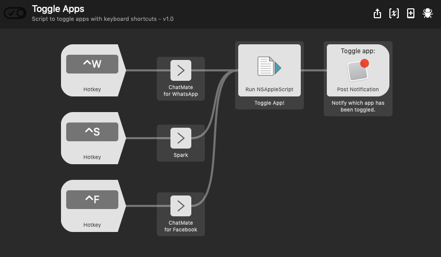Toggle the workflow enabled switch
441x257 pixels.
15,14
